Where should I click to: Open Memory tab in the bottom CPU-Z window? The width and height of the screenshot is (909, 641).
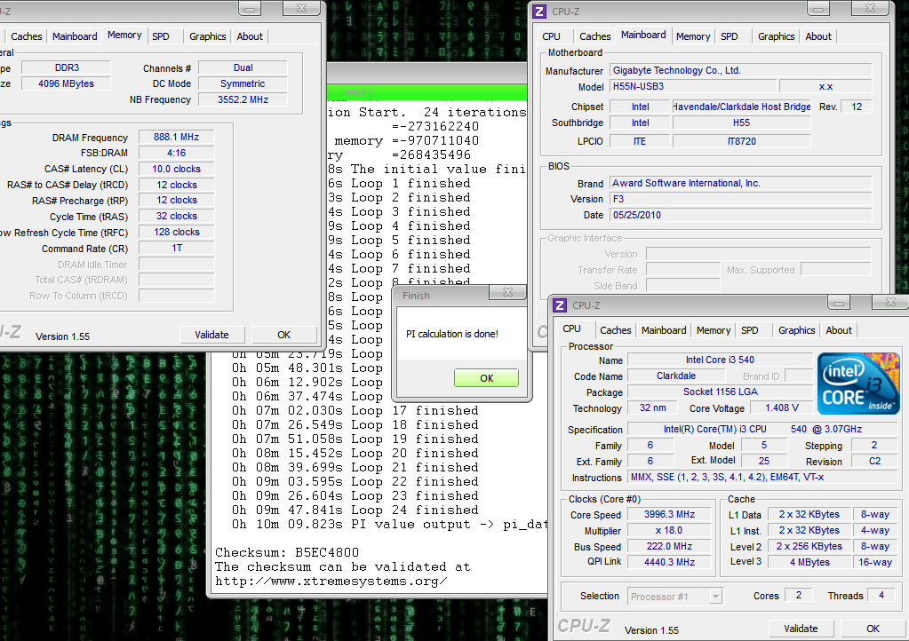pos(713,330)
